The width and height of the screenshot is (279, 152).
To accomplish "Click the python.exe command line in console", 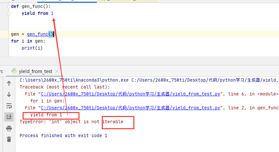I will 149,80.
